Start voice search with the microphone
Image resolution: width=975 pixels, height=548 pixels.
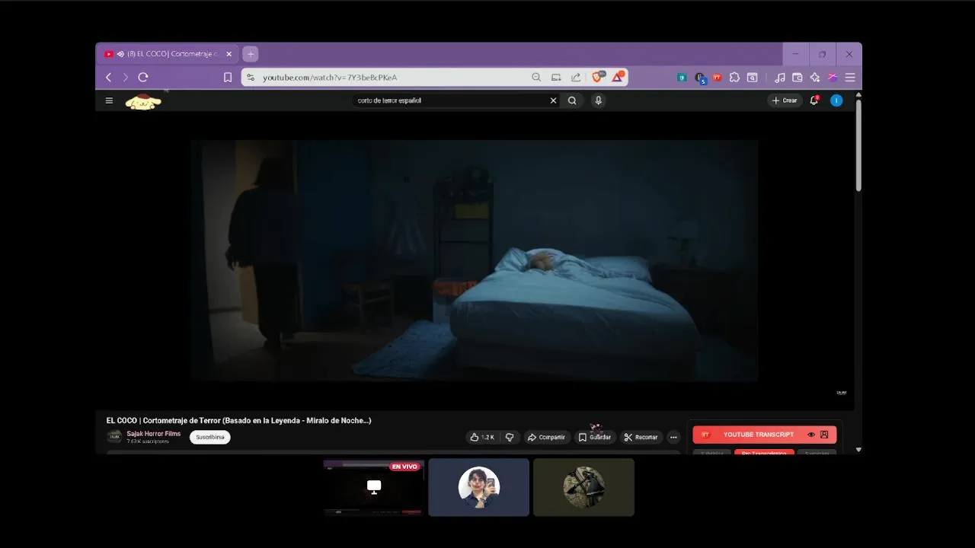pyautogui.click(x=599, y=100)
